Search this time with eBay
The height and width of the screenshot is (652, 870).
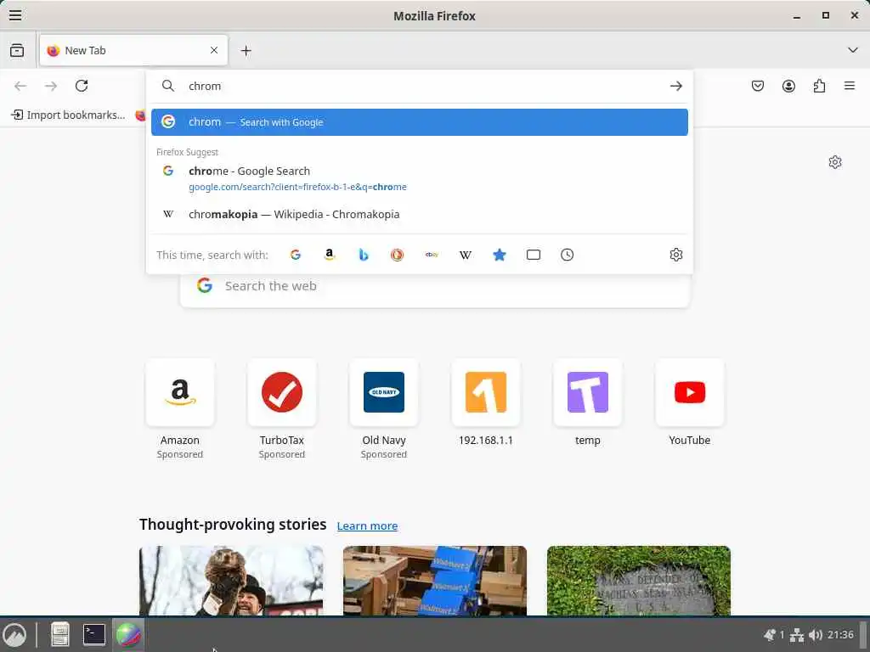point(432,255)
